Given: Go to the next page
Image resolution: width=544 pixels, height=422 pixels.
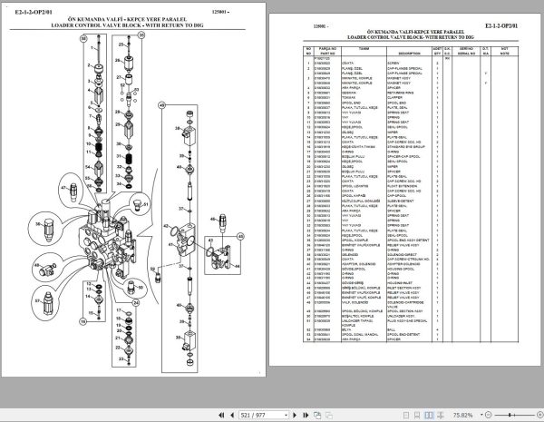Looking at the screenshot, I should [295, 415].
